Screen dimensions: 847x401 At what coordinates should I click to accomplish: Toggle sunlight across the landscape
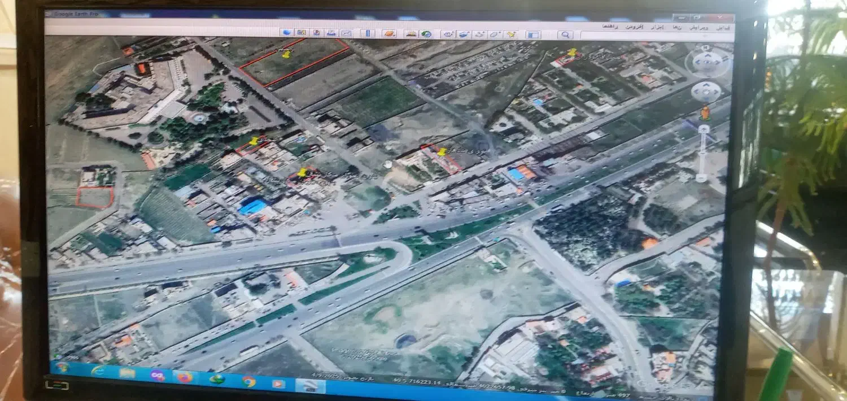click(411, 34)
